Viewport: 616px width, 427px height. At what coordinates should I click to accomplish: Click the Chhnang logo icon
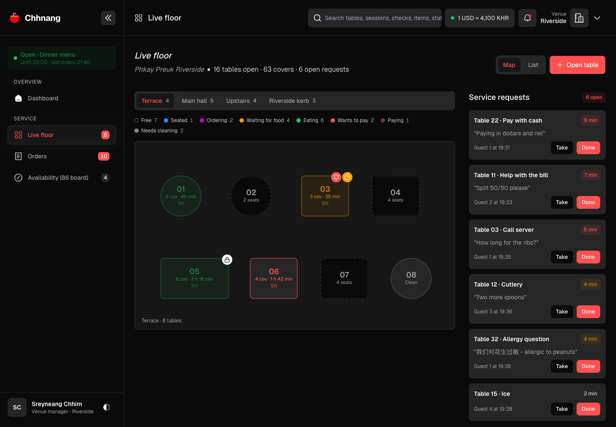pos(15,18)
